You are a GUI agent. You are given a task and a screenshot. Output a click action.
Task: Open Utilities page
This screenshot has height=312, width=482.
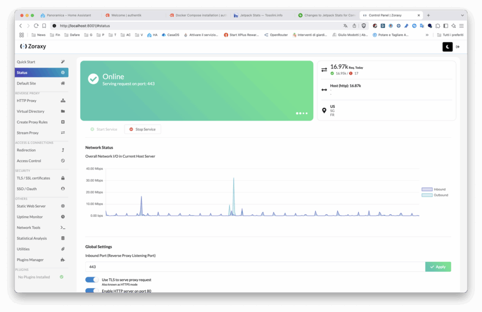41,249
